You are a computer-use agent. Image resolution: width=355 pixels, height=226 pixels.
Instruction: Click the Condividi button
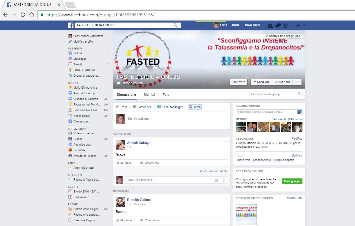[x=261, y=82]
